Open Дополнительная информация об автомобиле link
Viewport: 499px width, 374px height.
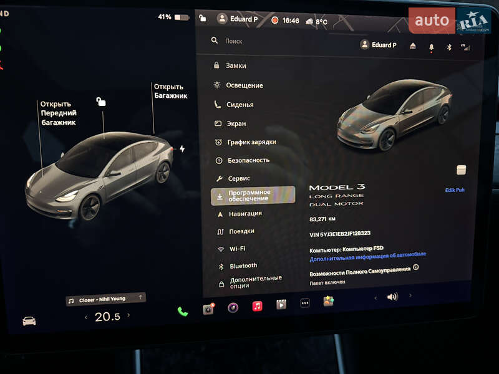coord(367,257)
